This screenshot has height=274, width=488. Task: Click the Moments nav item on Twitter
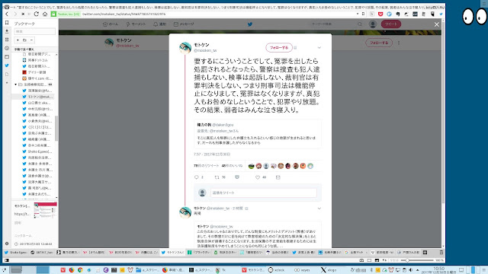pos(136,24)
